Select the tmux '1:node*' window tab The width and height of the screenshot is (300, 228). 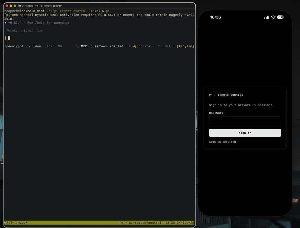click(x=21, y=223)
